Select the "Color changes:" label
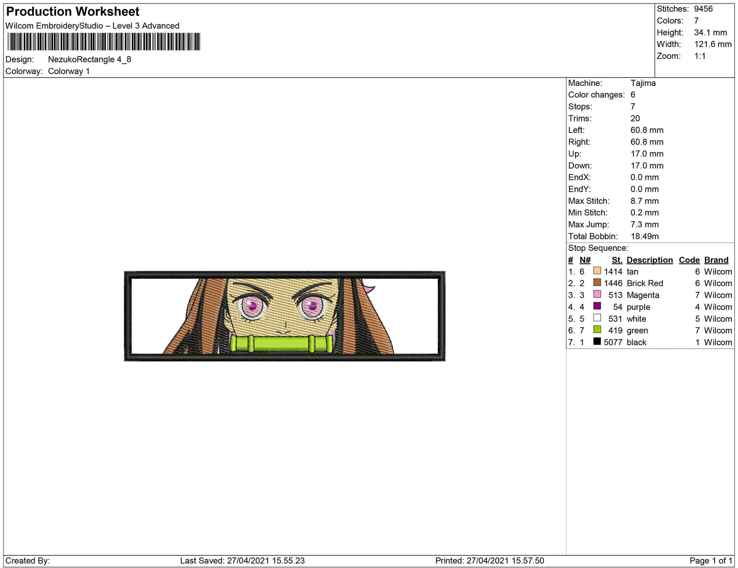The image size is (738, 568). pos(597,94)
